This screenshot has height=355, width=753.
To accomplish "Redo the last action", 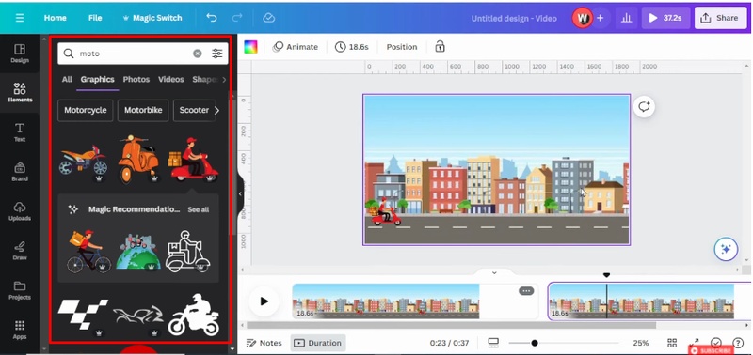I will point(237,18).
